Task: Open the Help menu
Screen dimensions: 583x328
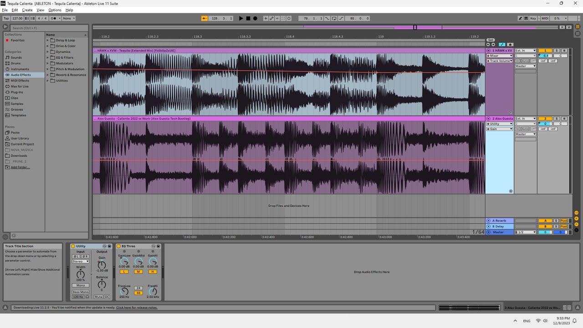Action: pos(69,10)
